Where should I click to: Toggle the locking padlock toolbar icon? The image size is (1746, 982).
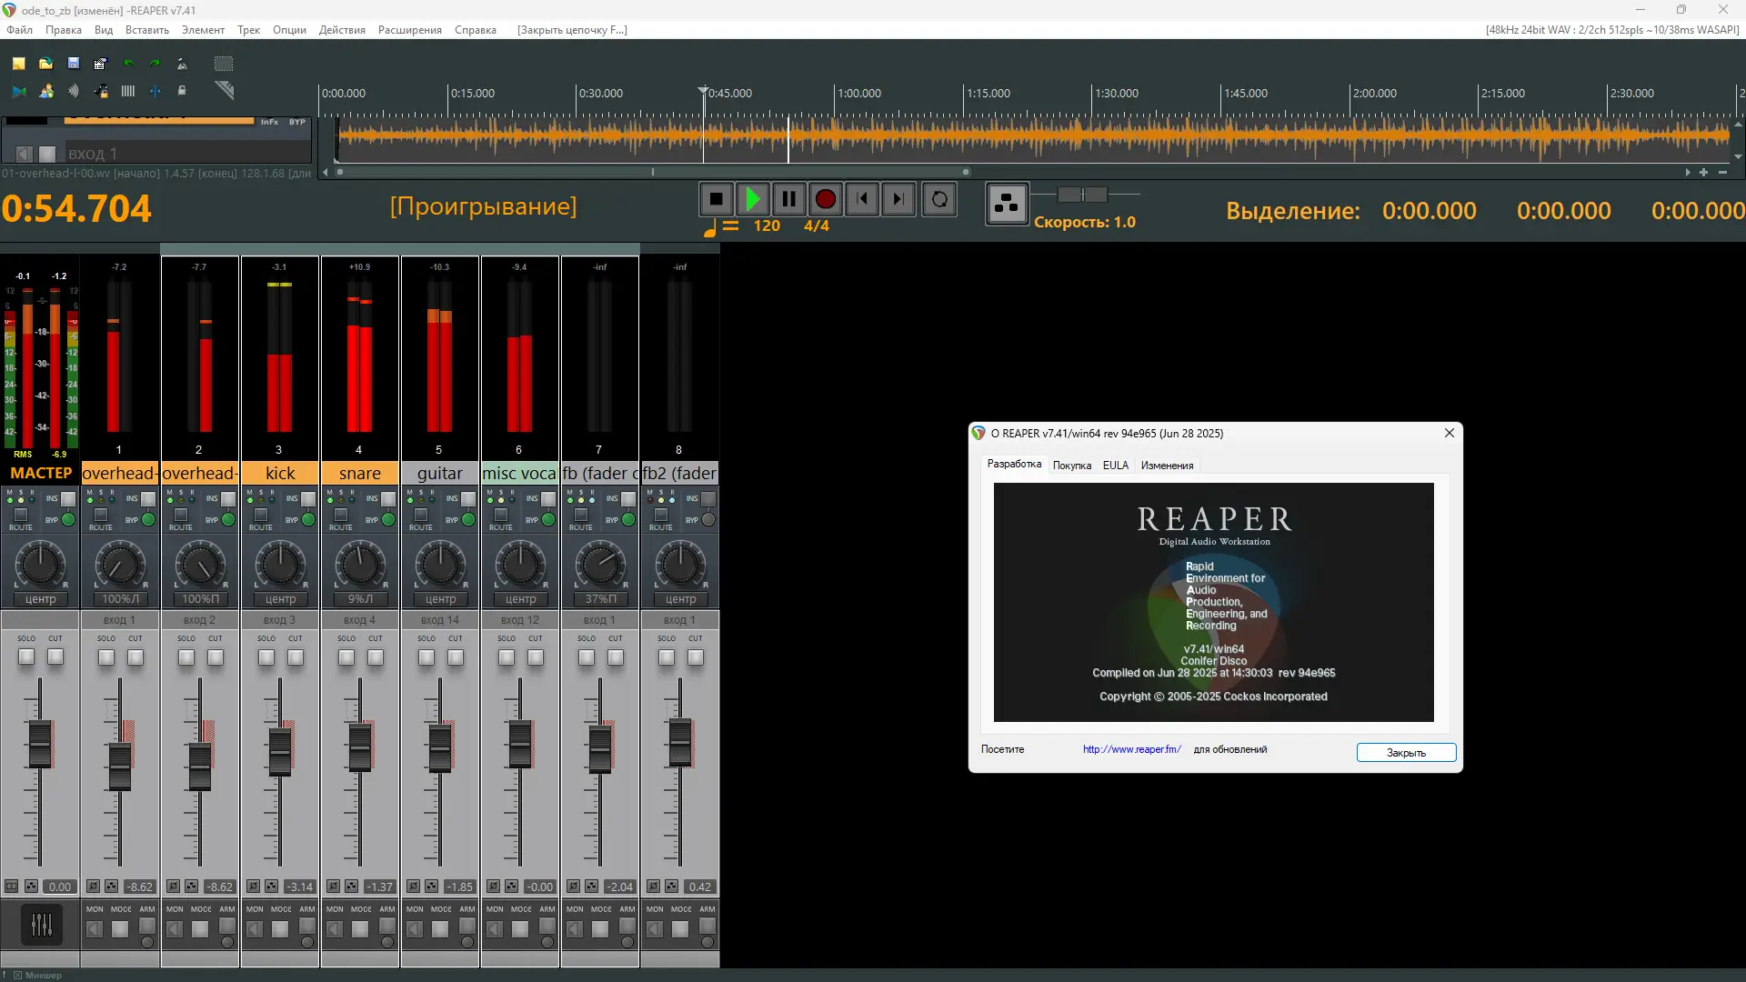click(x=182, y=91)
